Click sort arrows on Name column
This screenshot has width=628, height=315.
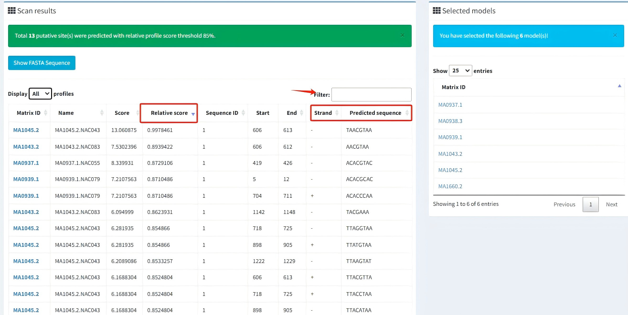pos(102,113)
